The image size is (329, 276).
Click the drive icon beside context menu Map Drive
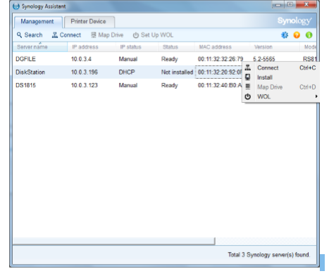point(248,87)
